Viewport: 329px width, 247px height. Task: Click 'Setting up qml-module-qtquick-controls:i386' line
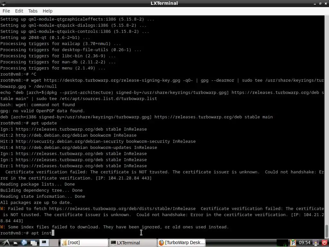(x=75, y=31)
